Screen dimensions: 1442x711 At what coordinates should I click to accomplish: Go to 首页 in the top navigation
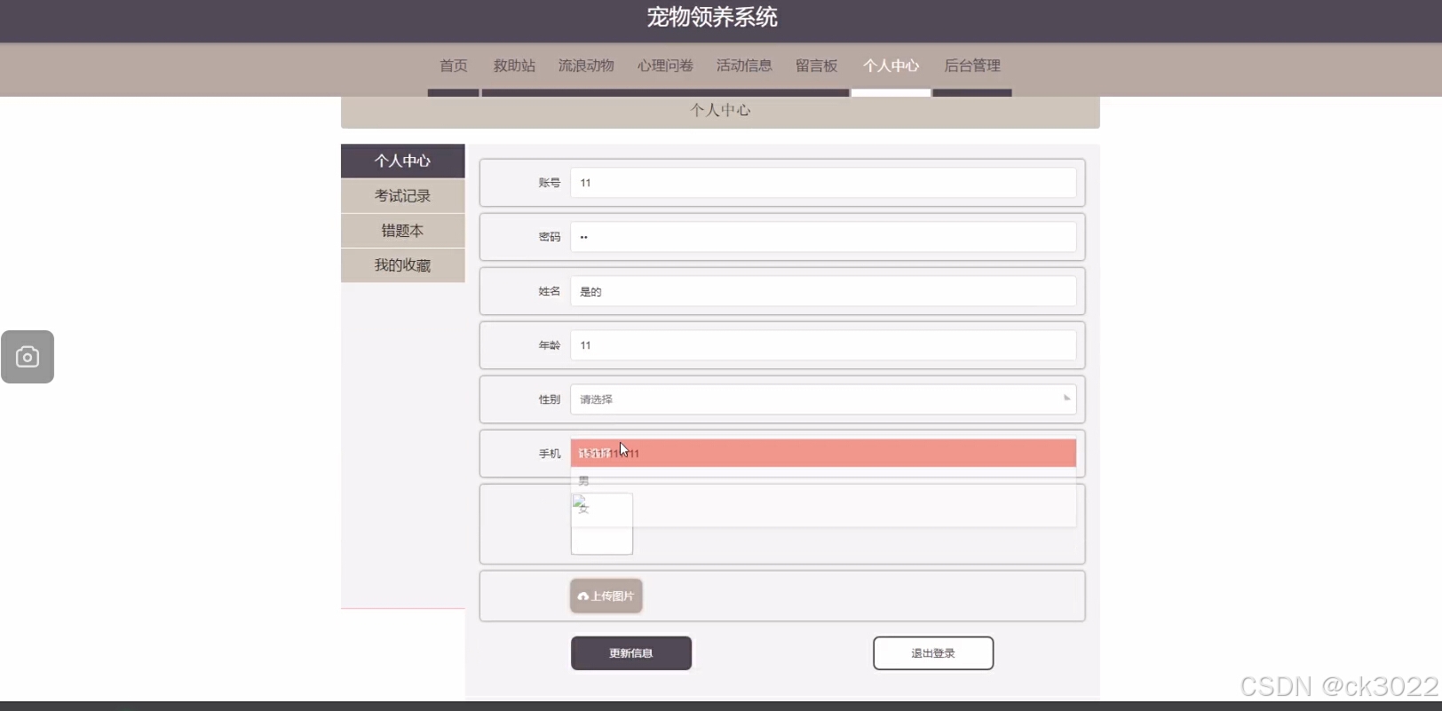(x=454, y=66)
